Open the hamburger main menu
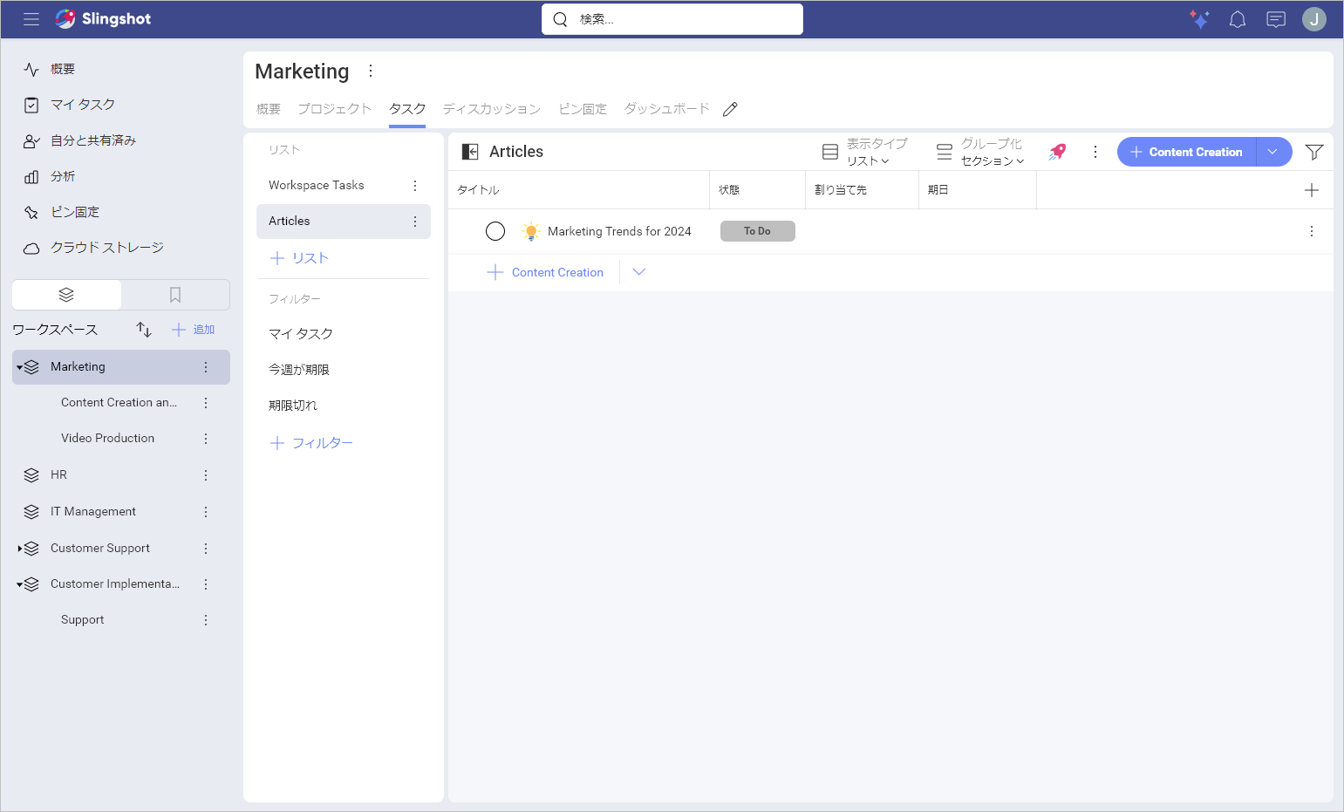1344x812 pixels. pos(31,19)
